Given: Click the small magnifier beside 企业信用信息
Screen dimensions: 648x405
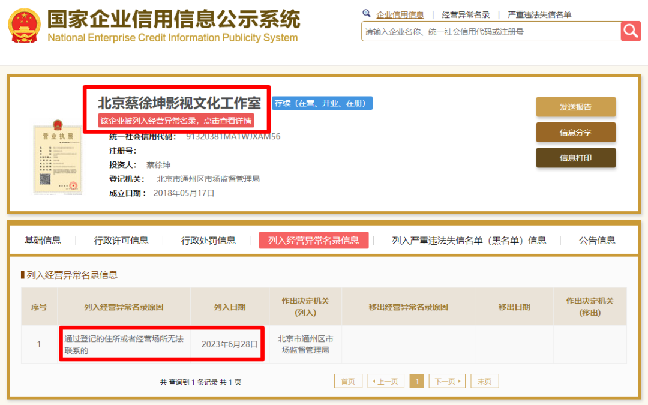Looking at the screenshot, I should click(x=366, y=14).
